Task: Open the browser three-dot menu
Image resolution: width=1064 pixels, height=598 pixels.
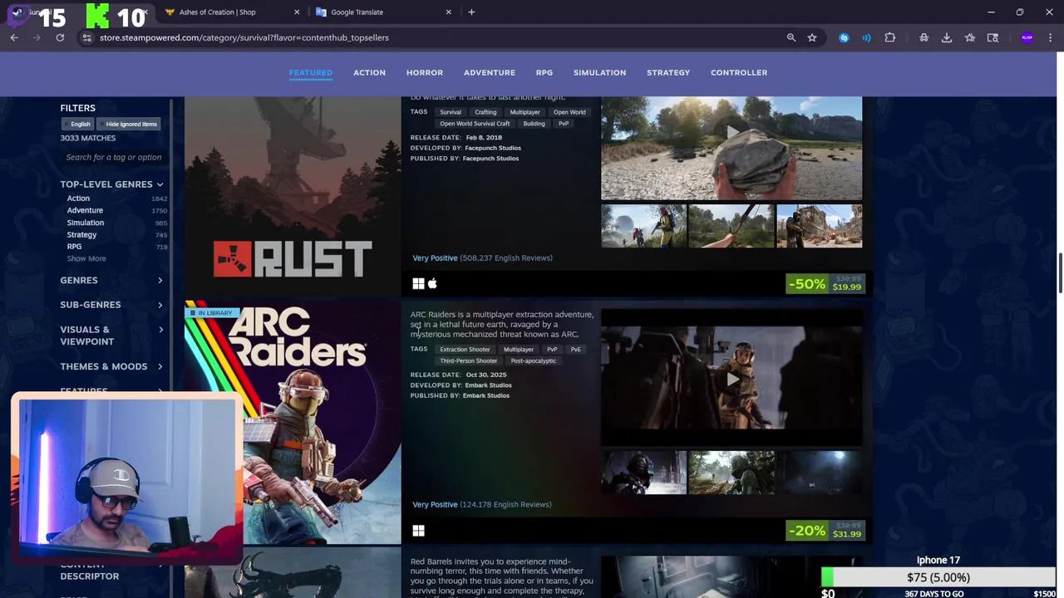Action: click(x=1051, y=37)
